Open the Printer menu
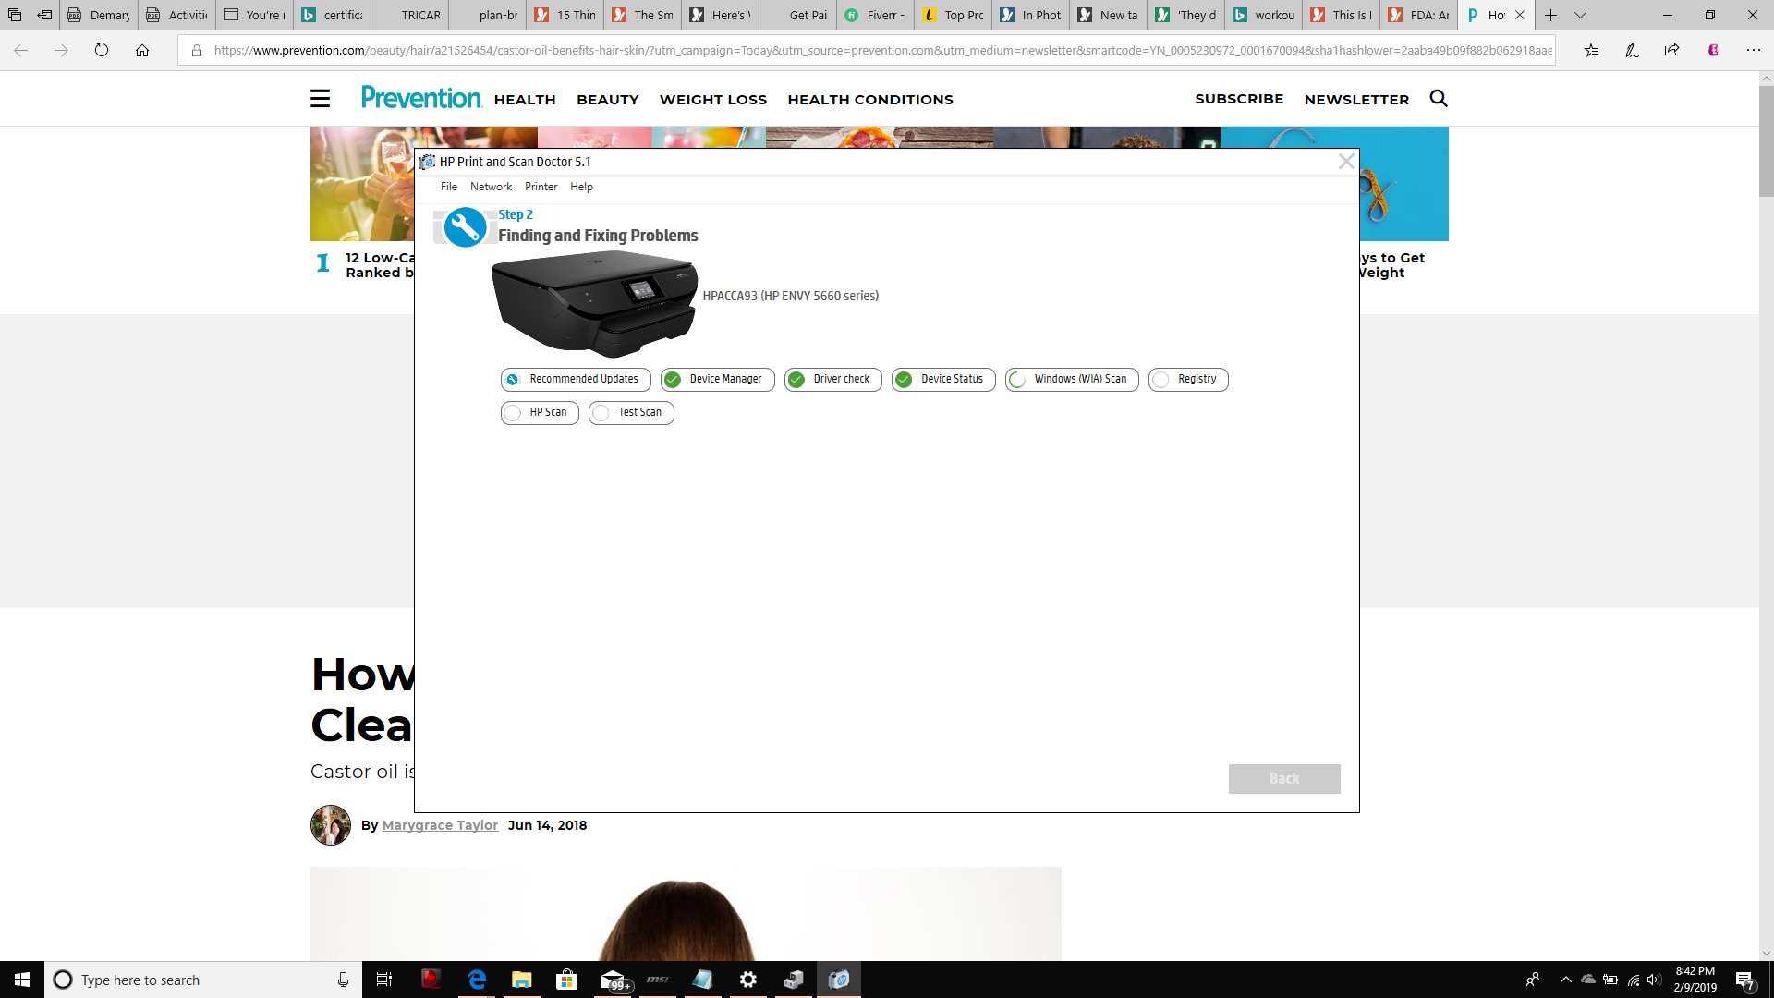This screenshot has height=998, width=1774. [541, 187]
